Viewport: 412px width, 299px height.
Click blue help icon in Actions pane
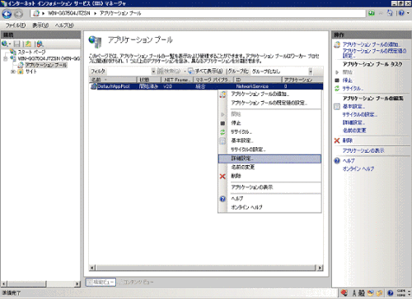pos(337,161)
